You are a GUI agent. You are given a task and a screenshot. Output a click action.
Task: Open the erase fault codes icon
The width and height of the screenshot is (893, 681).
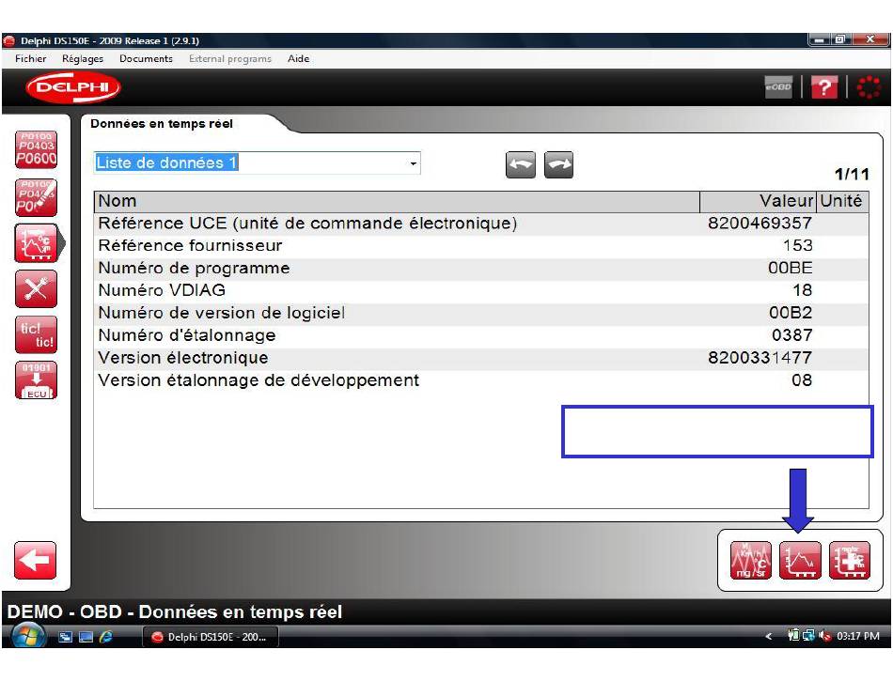pos(36,197)
